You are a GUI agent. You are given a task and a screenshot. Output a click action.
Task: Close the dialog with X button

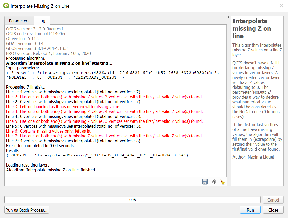[281, 6]
